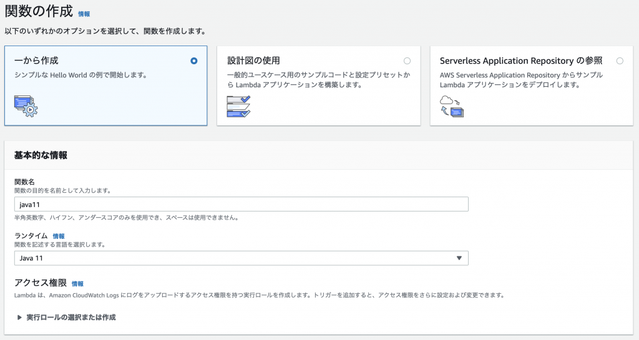Click the 関数を記述する言語を選択します text
This screenshot has height=340, width=639.
point(61,245)
